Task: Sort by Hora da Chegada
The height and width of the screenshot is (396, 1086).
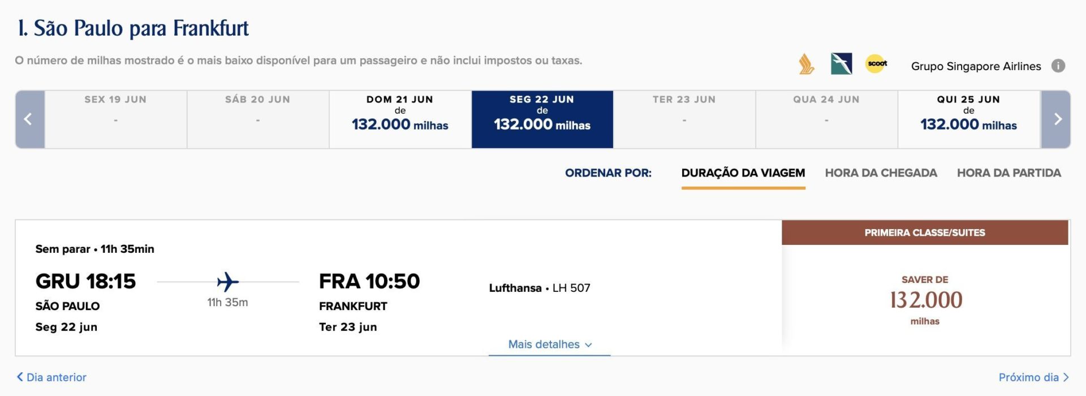Action: pyautogui.click(x=881, y=173)
